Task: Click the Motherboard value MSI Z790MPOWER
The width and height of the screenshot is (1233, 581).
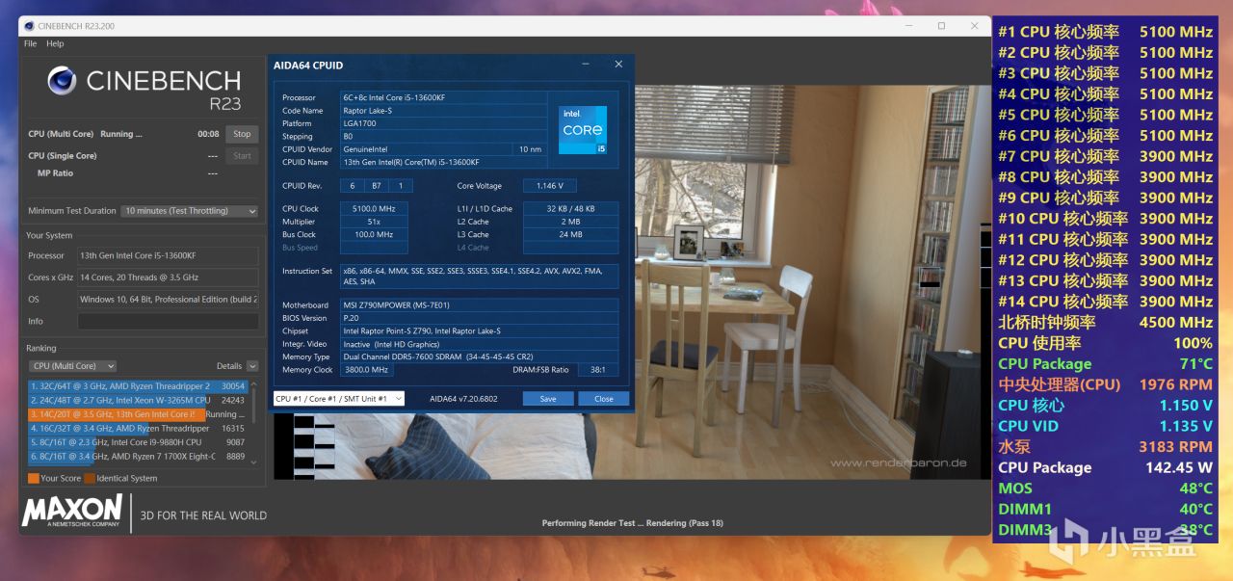Action: click(x=480, y=305)
